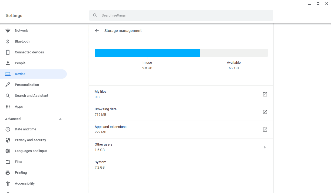Open Date and time settings
Viewport: 331px width, 193px height.
(x=25, y=129)
